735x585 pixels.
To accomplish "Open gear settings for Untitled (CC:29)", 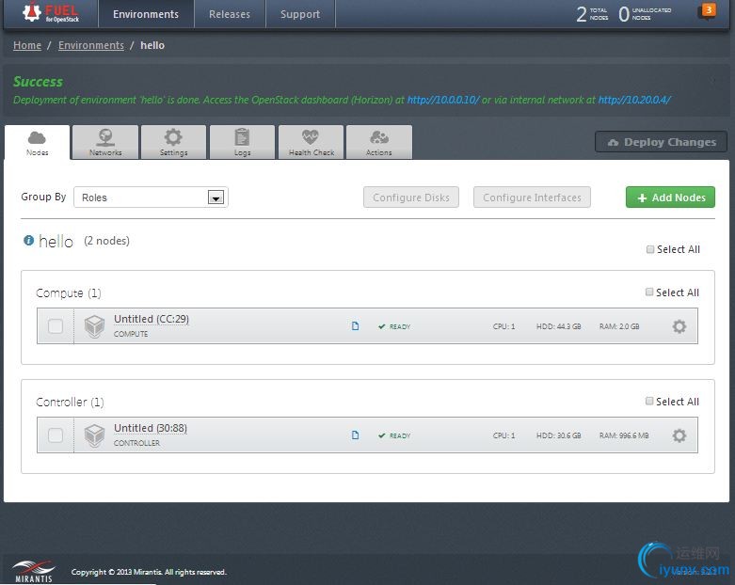I will coord(679,326).
